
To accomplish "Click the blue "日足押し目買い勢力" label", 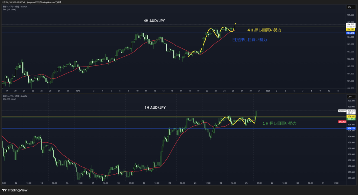I will [250, 40].
